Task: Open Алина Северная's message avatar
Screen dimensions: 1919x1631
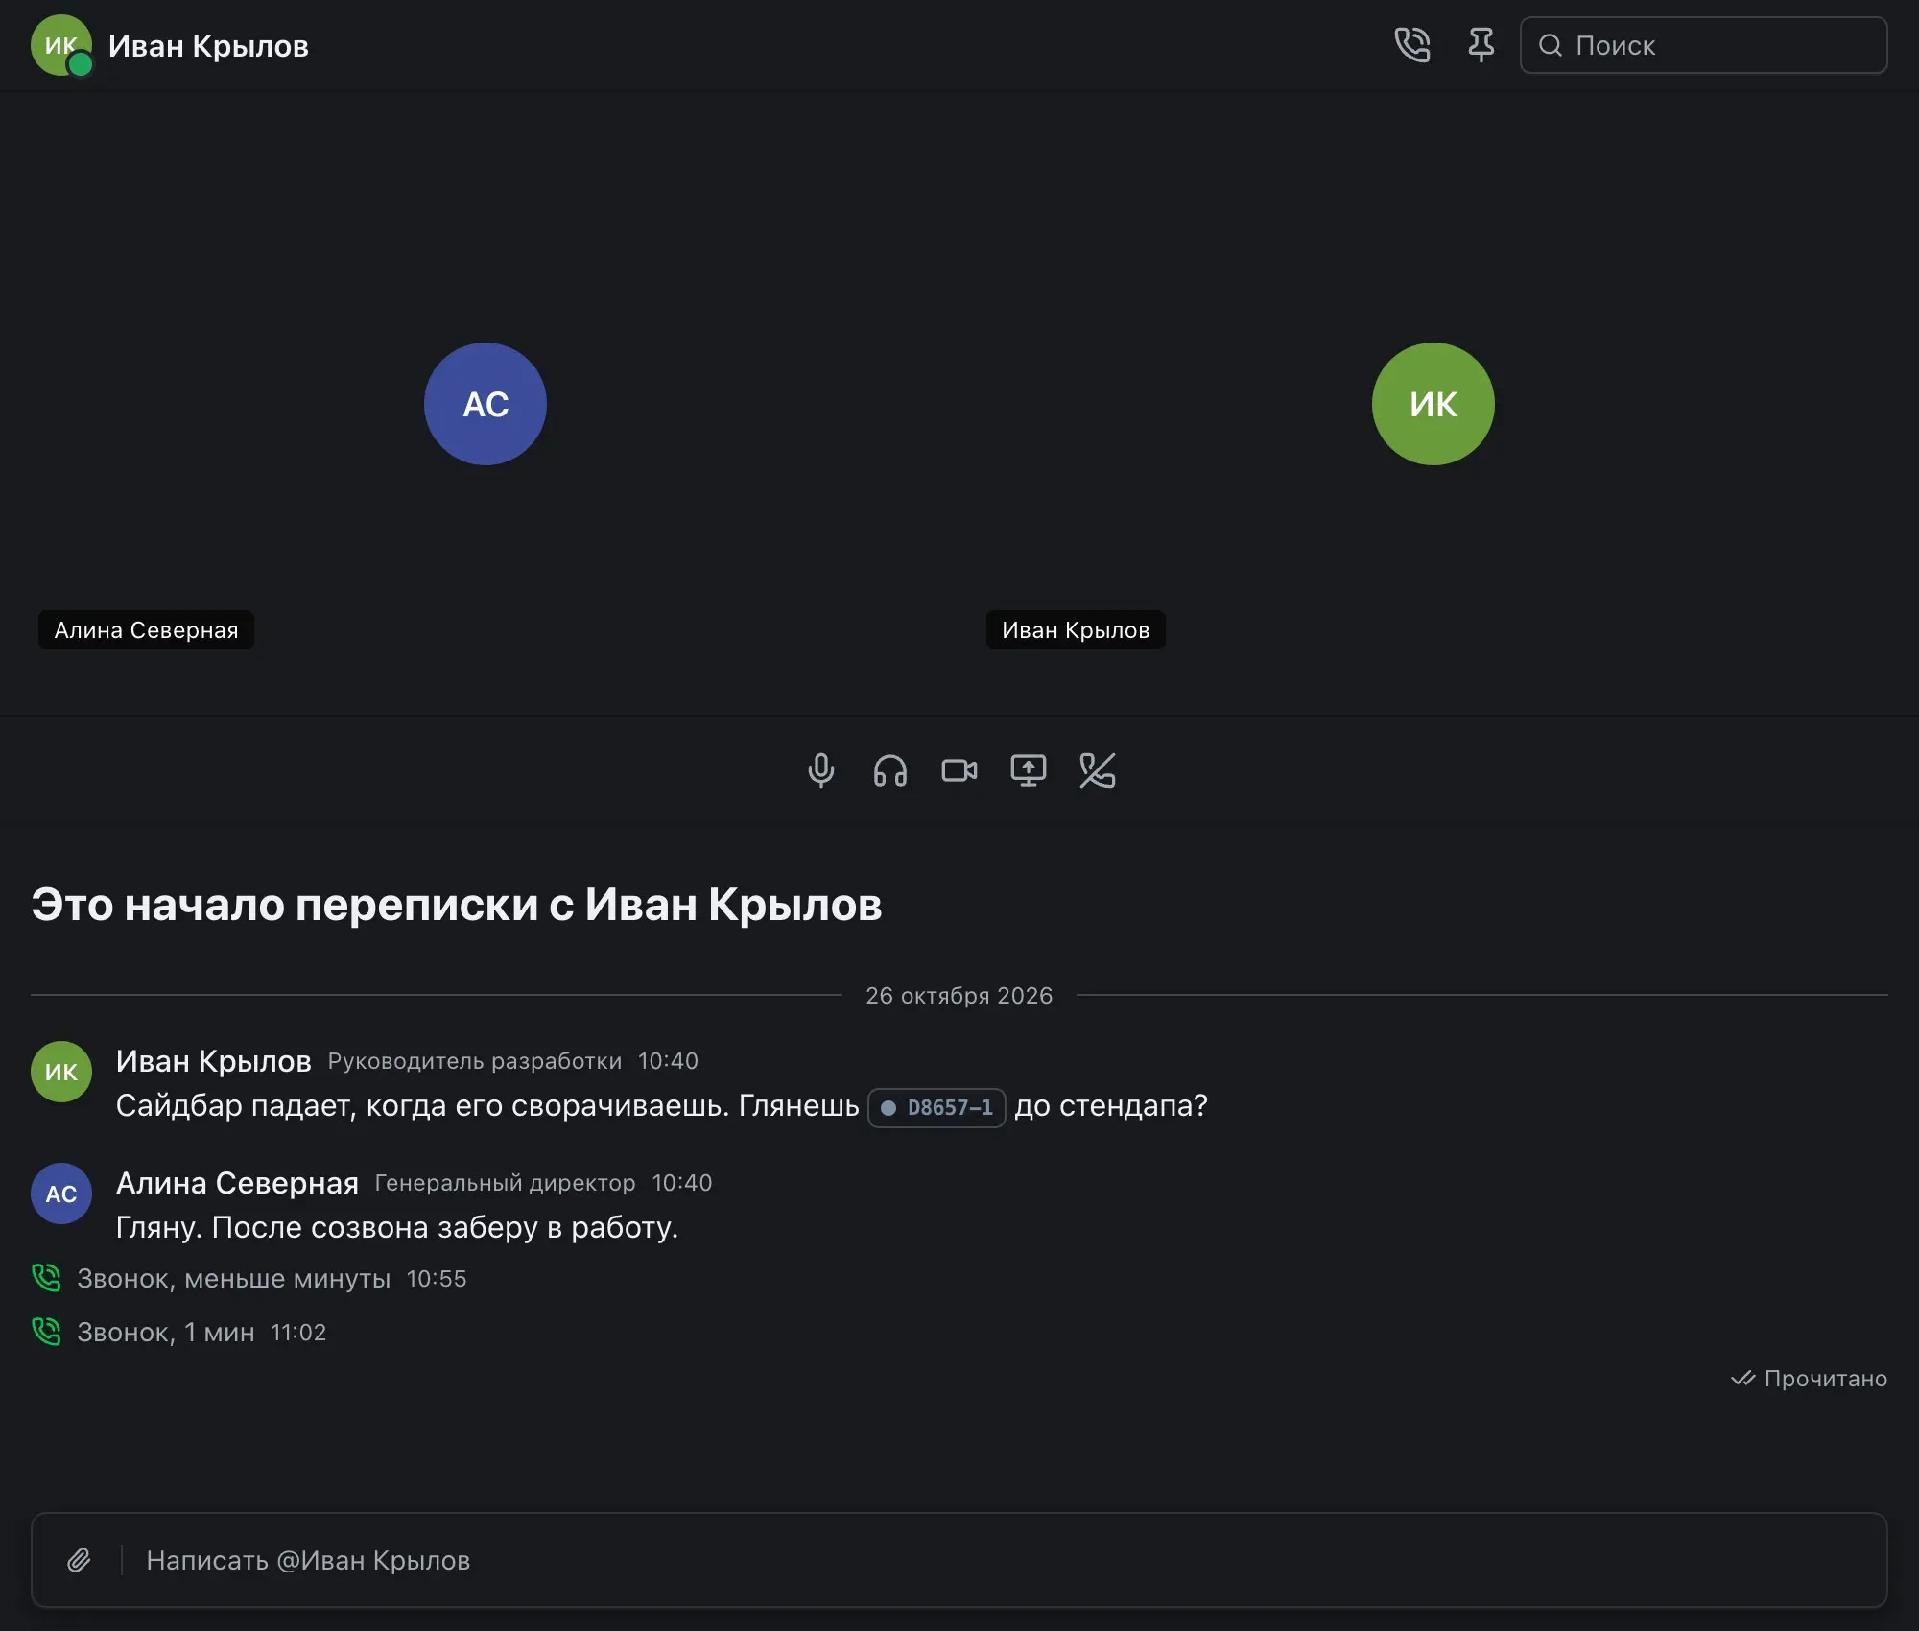Action: [61, 1194]
